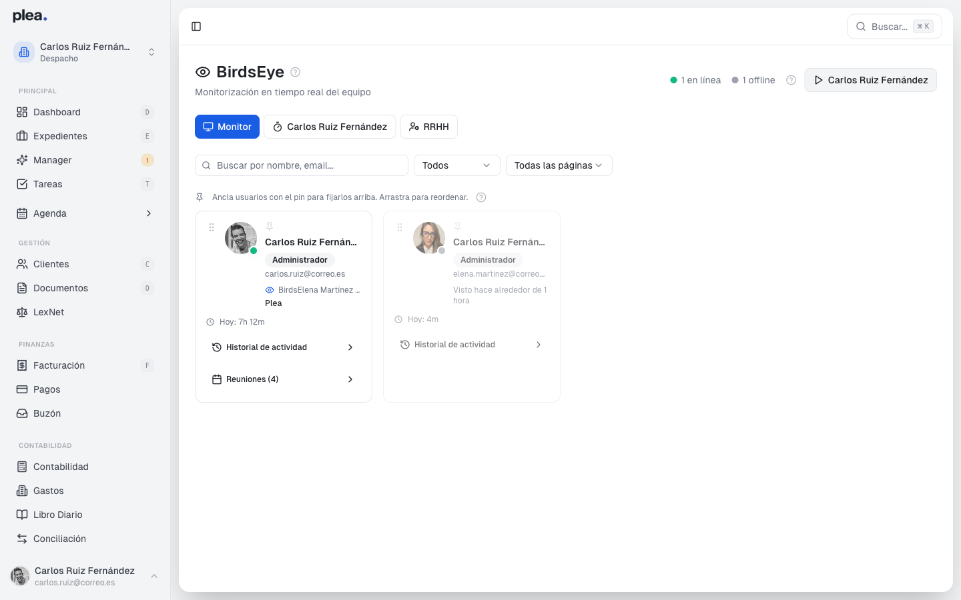Open Reuniones (4) on Carlos's card

click(x=284, y=379)
